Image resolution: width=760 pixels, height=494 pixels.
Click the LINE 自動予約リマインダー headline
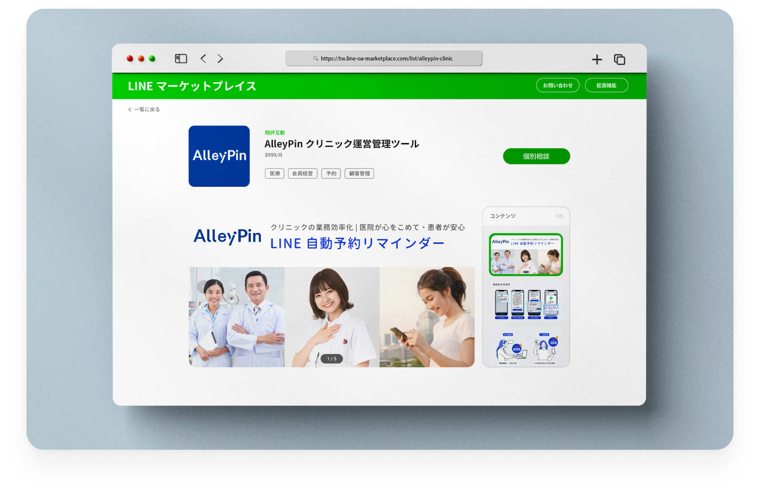click(x=357, y=243)
